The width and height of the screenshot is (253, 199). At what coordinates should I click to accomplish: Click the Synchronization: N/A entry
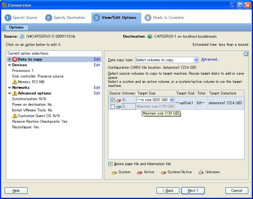click(29, 99)
